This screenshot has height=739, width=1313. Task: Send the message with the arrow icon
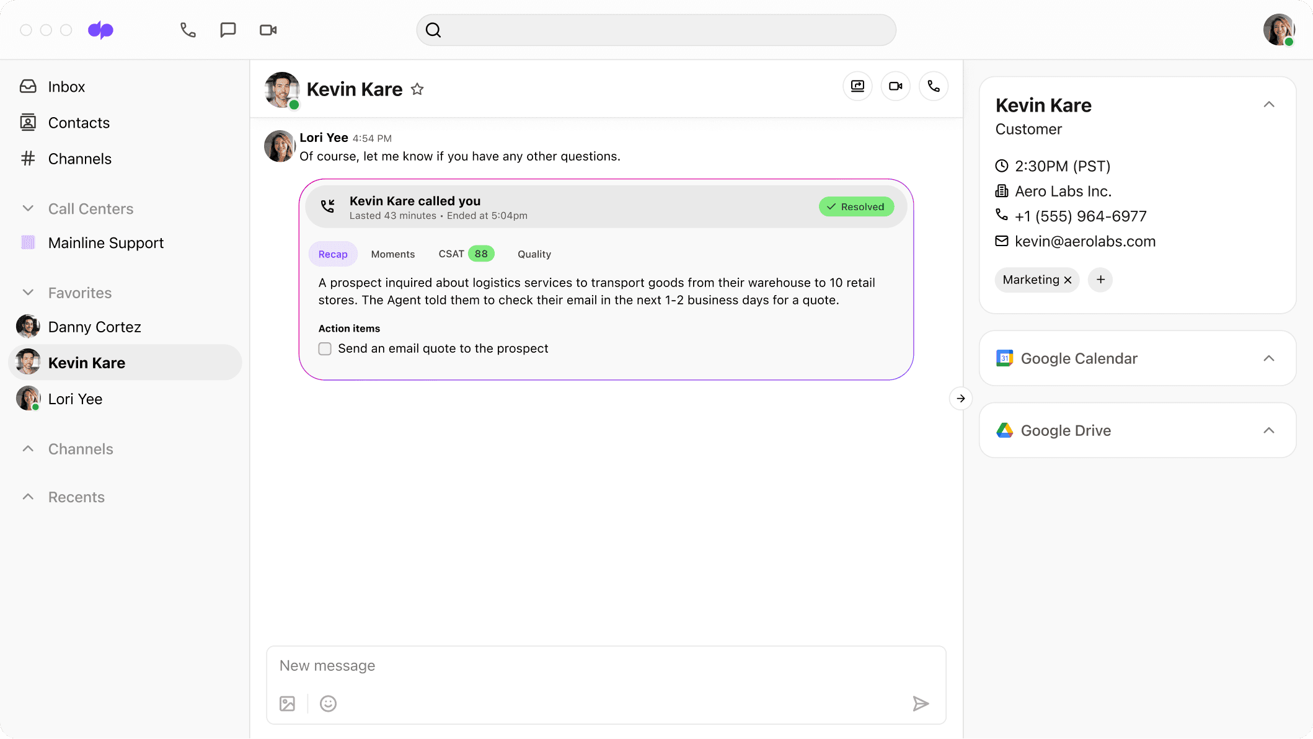(x=921, y=703)
